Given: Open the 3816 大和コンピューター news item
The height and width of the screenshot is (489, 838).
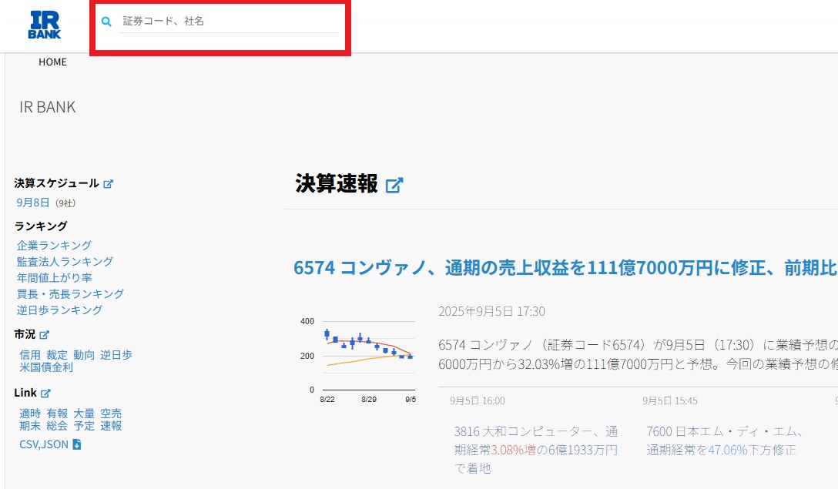Looking at the screenshot, I should coord(535,450).
